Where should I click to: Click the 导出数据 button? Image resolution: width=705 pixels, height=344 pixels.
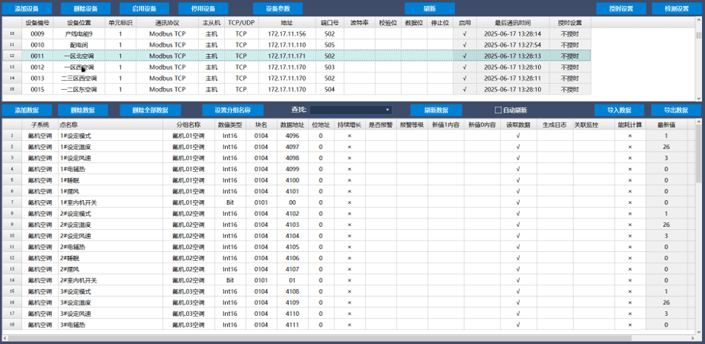pos(677,110)
